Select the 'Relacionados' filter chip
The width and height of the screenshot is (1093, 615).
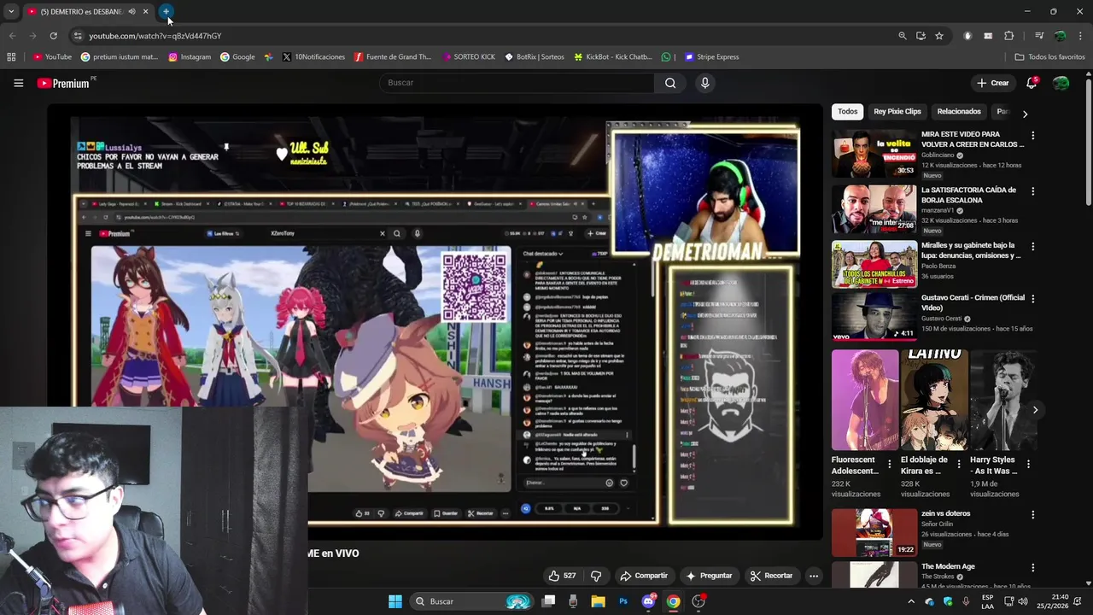[x=959, y=112]
